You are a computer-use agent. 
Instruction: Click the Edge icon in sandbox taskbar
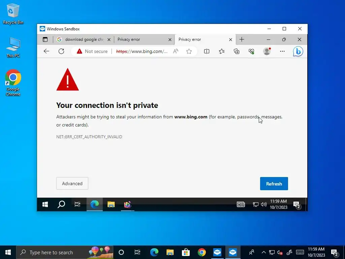(x=95, y=205)
